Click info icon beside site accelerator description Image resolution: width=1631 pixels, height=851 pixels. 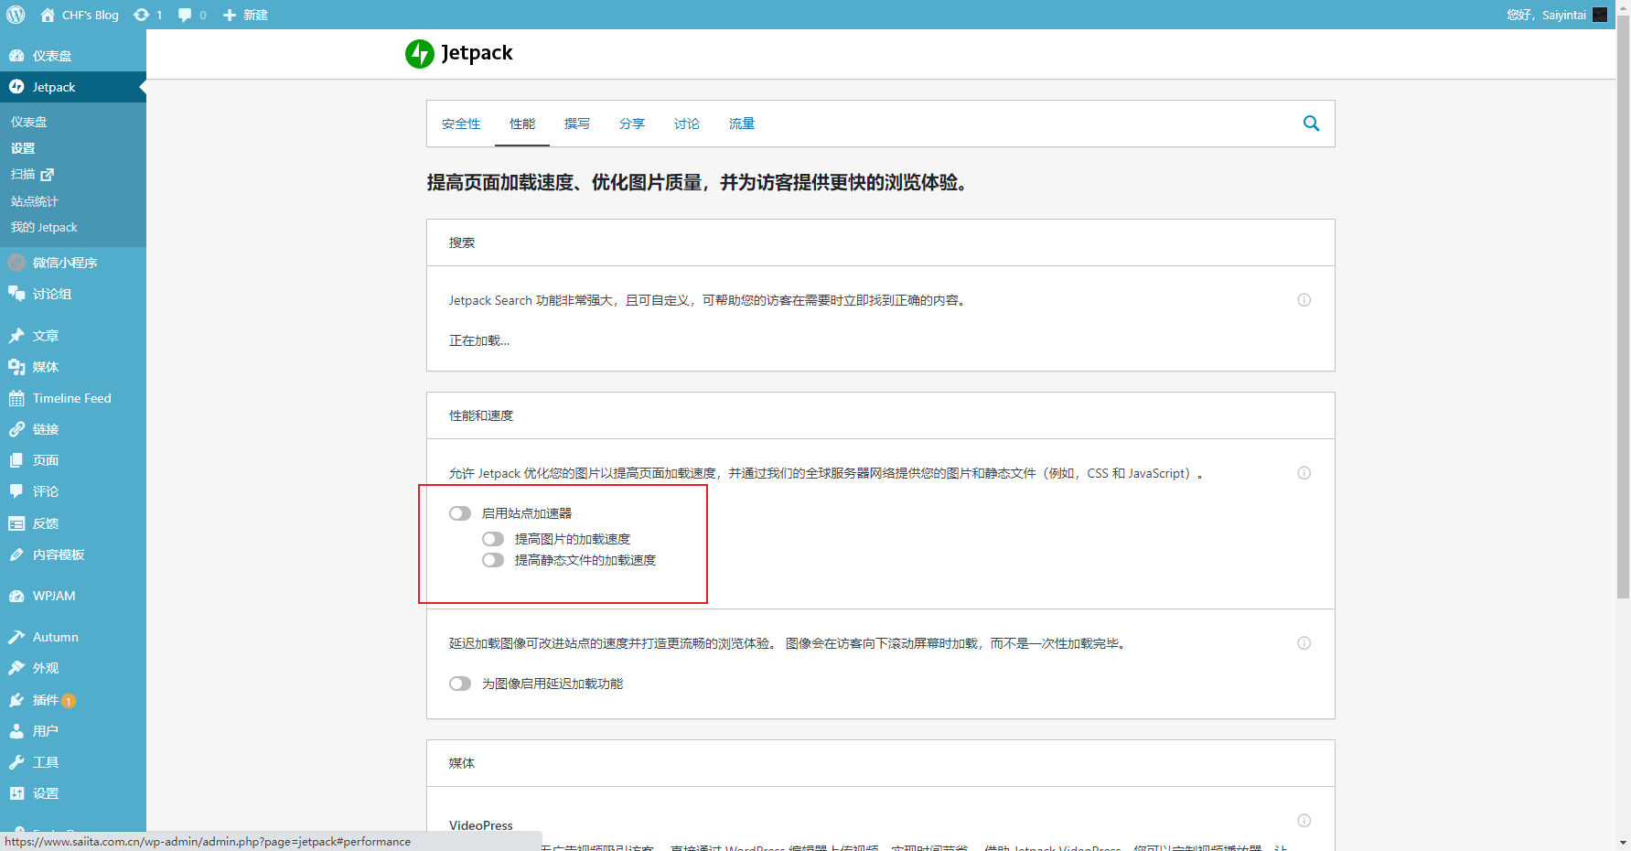point(1304,473)
